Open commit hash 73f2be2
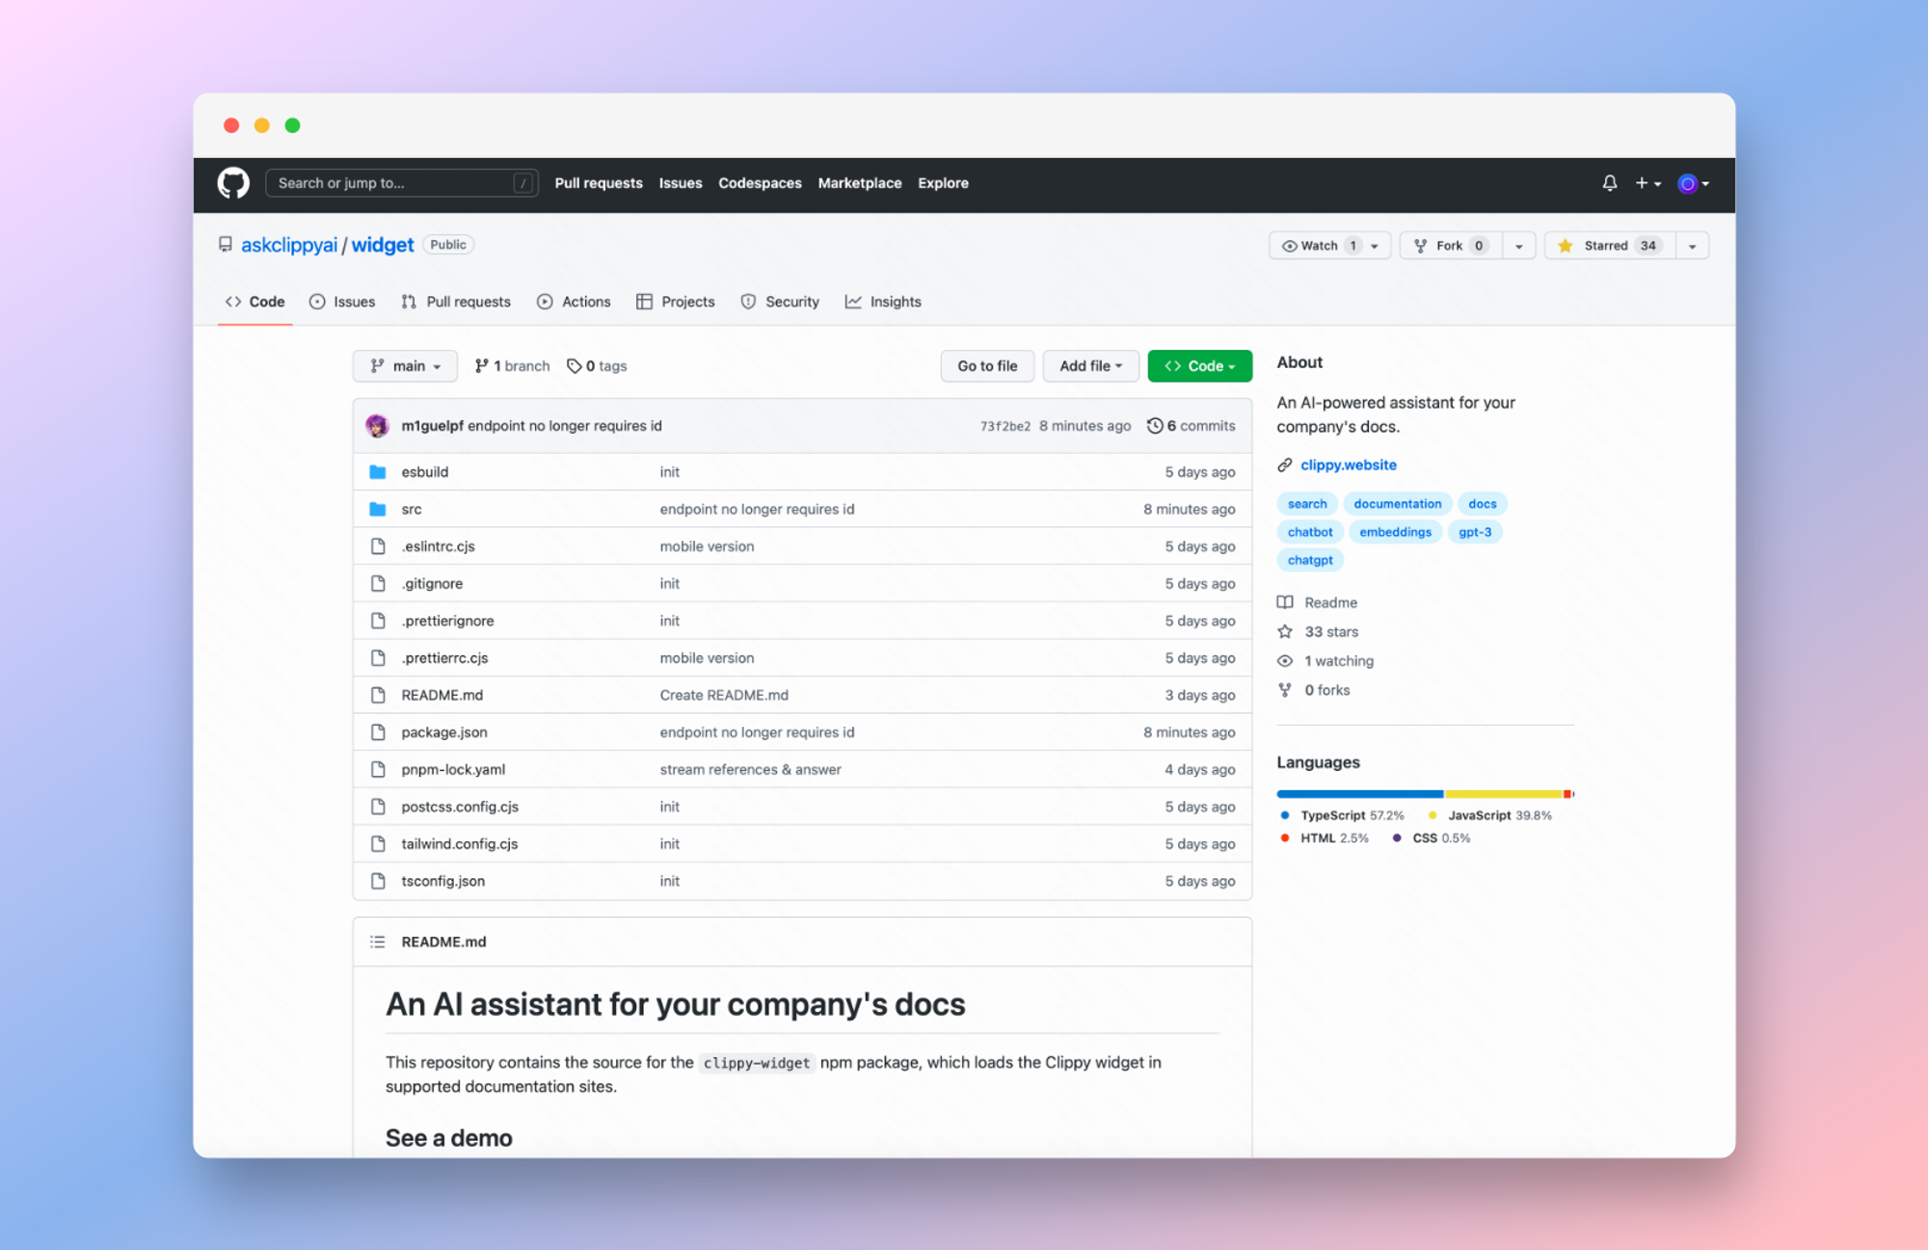1928x1250 pixels. pos(1005,426)
